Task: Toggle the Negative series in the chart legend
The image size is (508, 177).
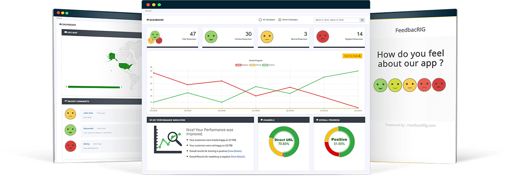Action: (242, 65)
